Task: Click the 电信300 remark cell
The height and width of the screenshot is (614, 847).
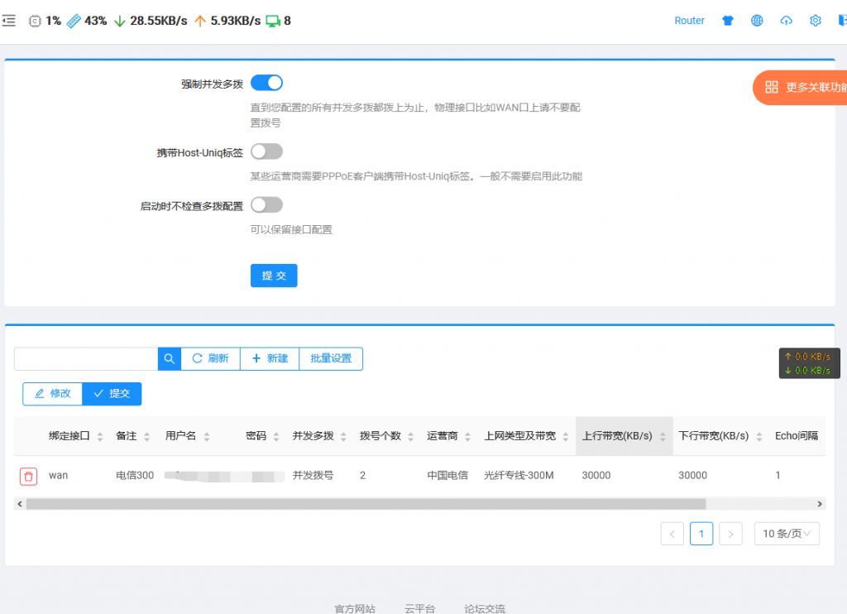Action: coord(135,476)
